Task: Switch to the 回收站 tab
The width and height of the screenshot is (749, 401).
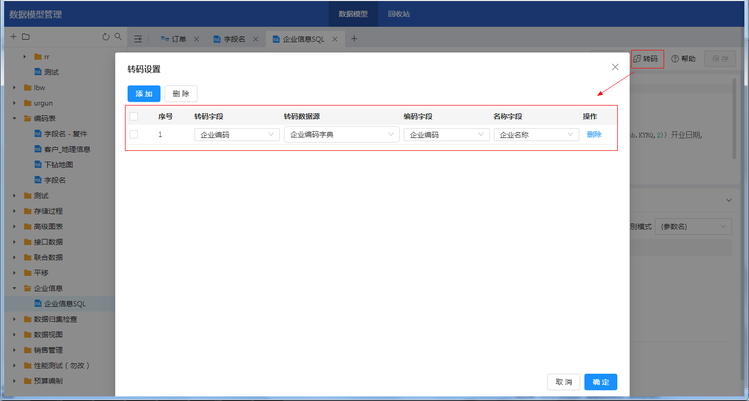Action: [399, 14]
